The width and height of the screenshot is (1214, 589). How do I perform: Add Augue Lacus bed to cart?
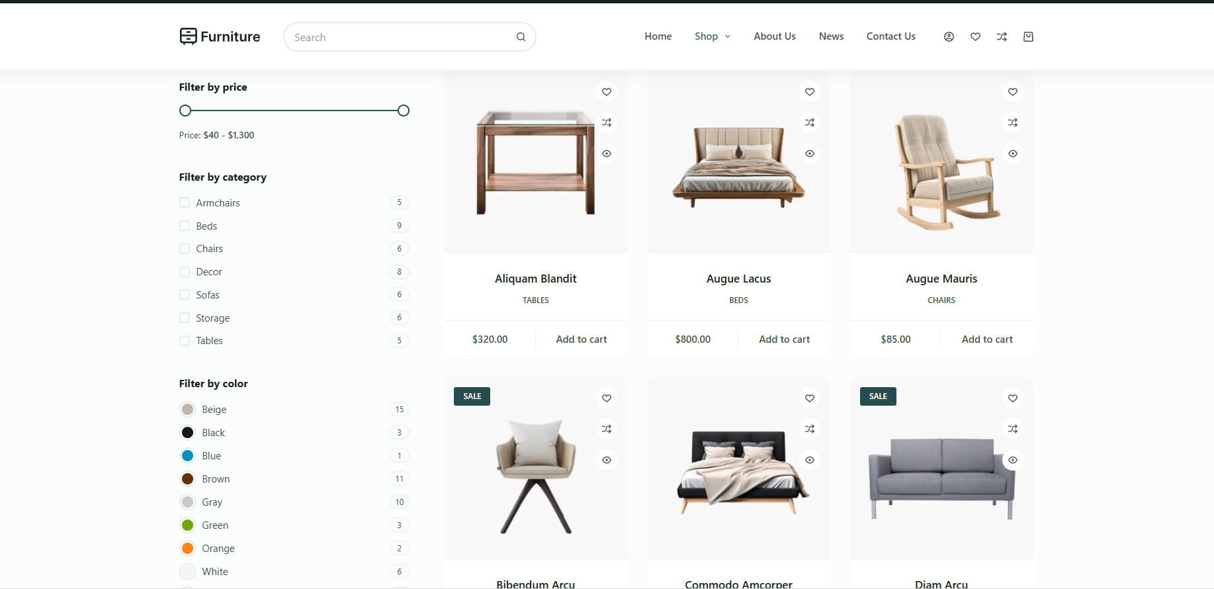point(784,340)
